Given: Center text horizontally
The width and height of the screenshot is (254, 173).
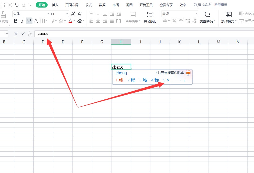Looking at the screenshot, I should 98,21.
